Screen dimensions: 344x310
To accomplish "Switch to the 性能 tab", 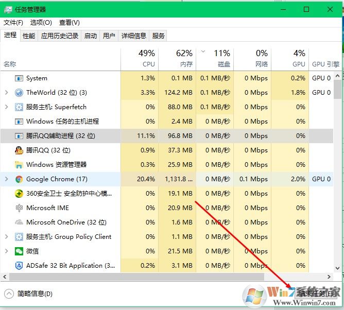I will pyautogui.click(x=29, y=36).
